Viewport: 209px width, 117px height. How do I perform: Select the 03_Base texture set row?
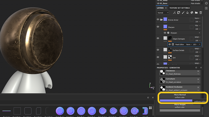(179, 4)
